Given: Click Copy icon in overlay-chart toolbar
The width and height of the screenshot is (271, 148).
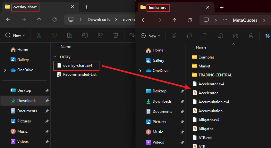Looking at the screenshot, I should 54,35.
